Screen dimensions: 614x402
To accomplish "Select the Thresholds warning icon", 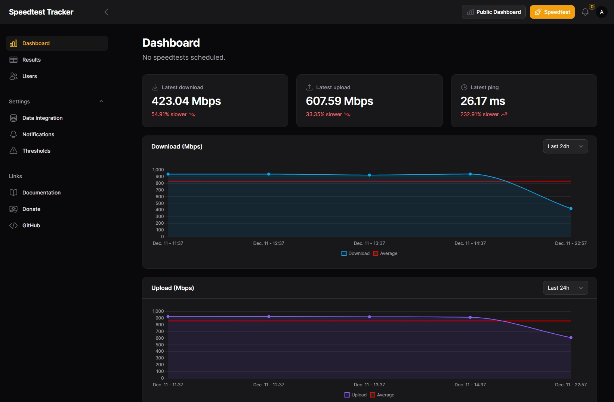I will (x=13, y=151).
